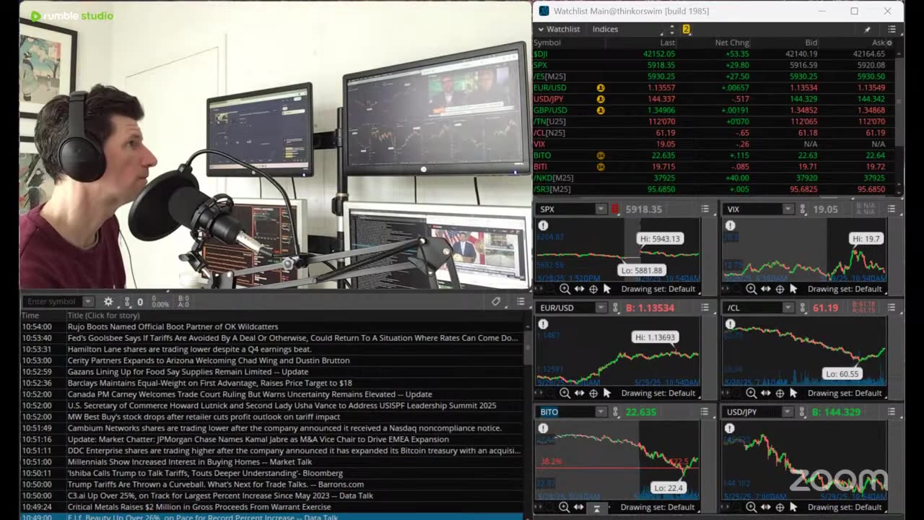Open the Hamilton Lane shares trading lower story
The image size is (924, 520).
point(189,349)
